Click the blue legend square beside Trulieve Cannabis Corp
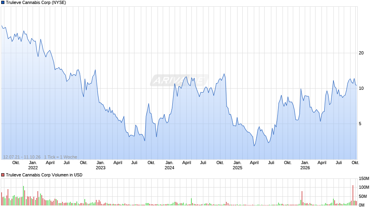The image size is (374, 209). pyautogui.click(x=3, y=3)
